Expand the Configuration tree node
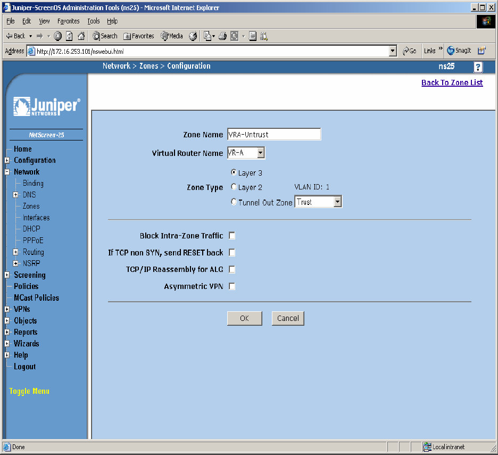 7,160
